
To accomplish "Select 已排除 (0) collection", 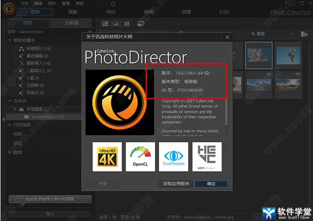I will click(35, 85).
